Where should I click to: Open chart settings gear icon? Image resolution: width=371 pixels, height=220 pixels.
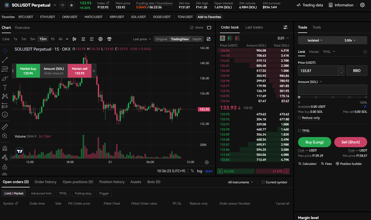coord(100,39)
